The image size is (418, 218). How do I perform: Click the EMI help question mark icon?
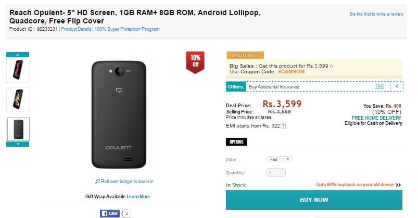point(283,126)
